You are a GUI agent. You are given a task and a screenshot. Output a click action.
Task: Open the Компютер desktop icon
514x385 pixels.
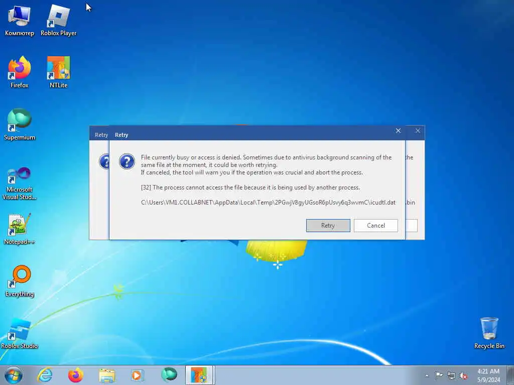pyautogui.click(x=20, y=21)
